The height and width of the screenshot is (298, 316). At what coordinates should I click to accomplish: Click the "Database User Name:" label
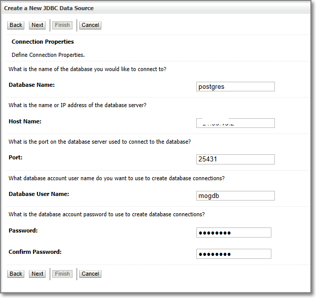[39, 194]
